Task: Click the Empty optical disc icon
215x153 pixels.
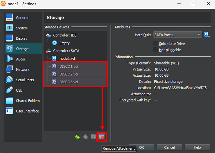Action: click(x=55, y=43)
